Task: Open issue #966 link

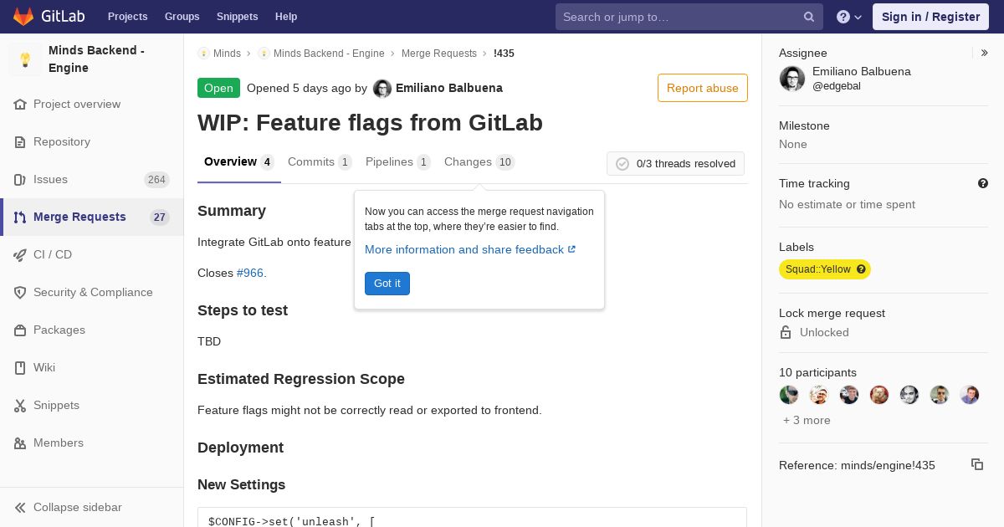Action: click(x=250, y=273)
